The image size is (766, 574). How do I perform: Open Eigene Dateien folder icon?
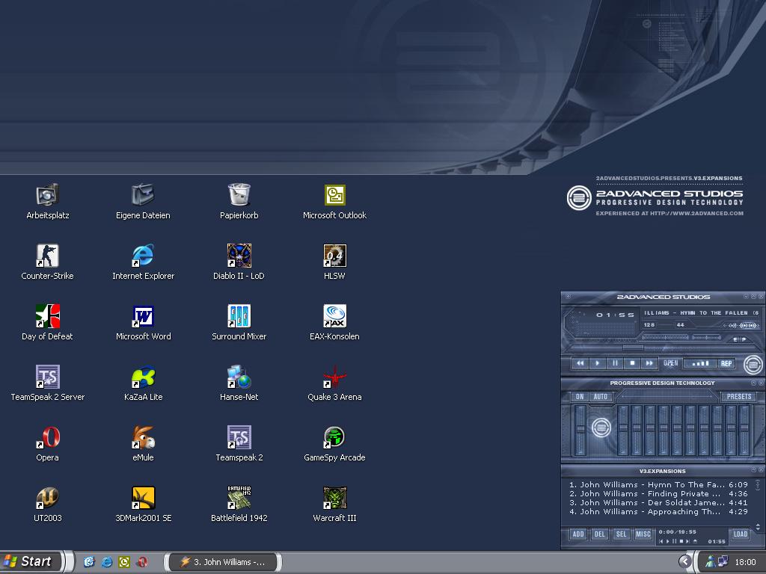tap(143, 201)
